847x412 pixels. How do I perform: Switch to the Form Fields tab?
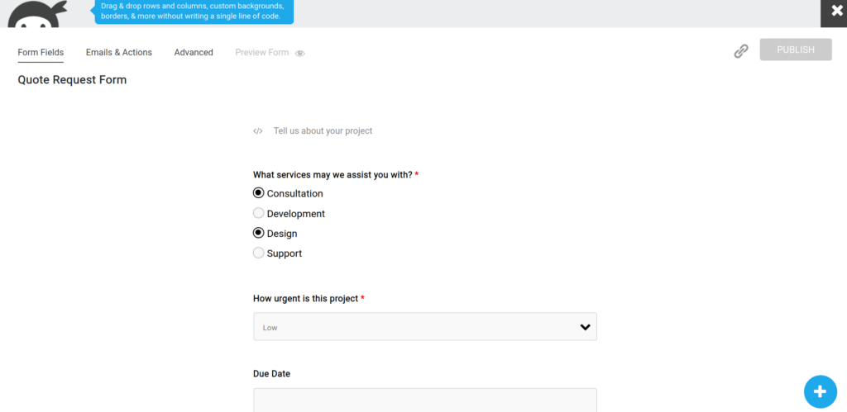tap(41, 52)
